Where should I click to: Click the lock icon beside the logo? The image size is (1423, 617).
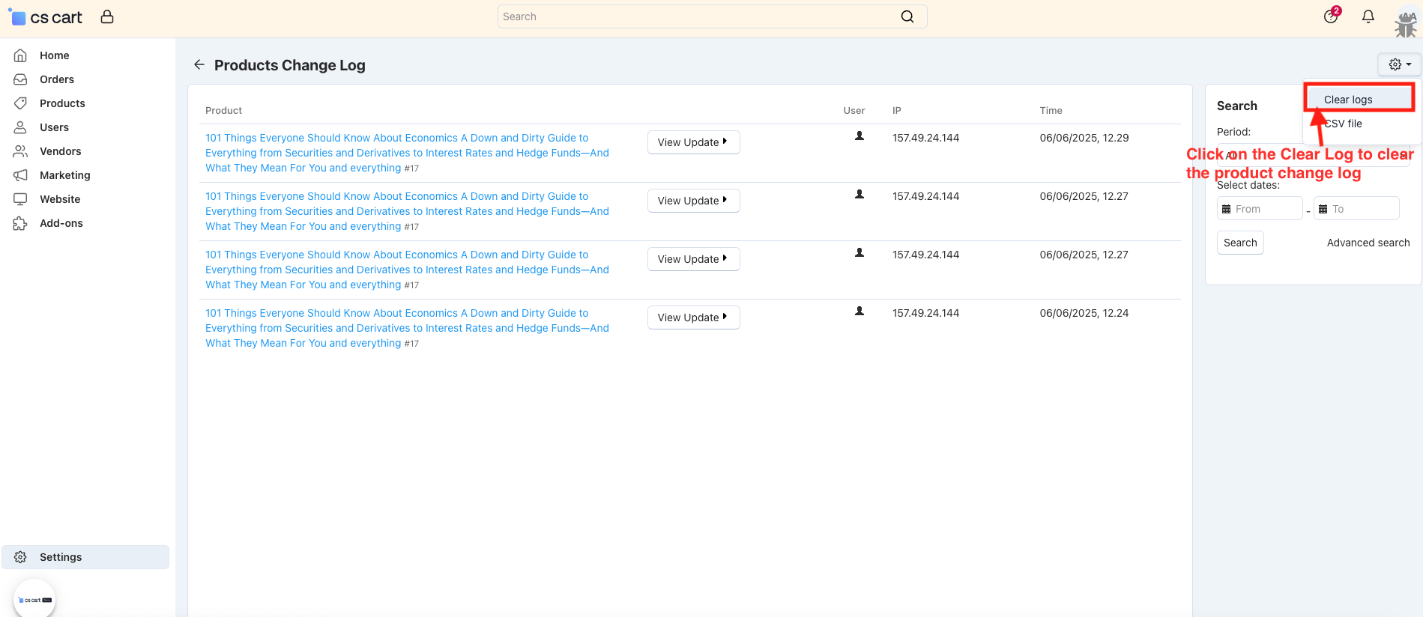[x=107, y=16]
